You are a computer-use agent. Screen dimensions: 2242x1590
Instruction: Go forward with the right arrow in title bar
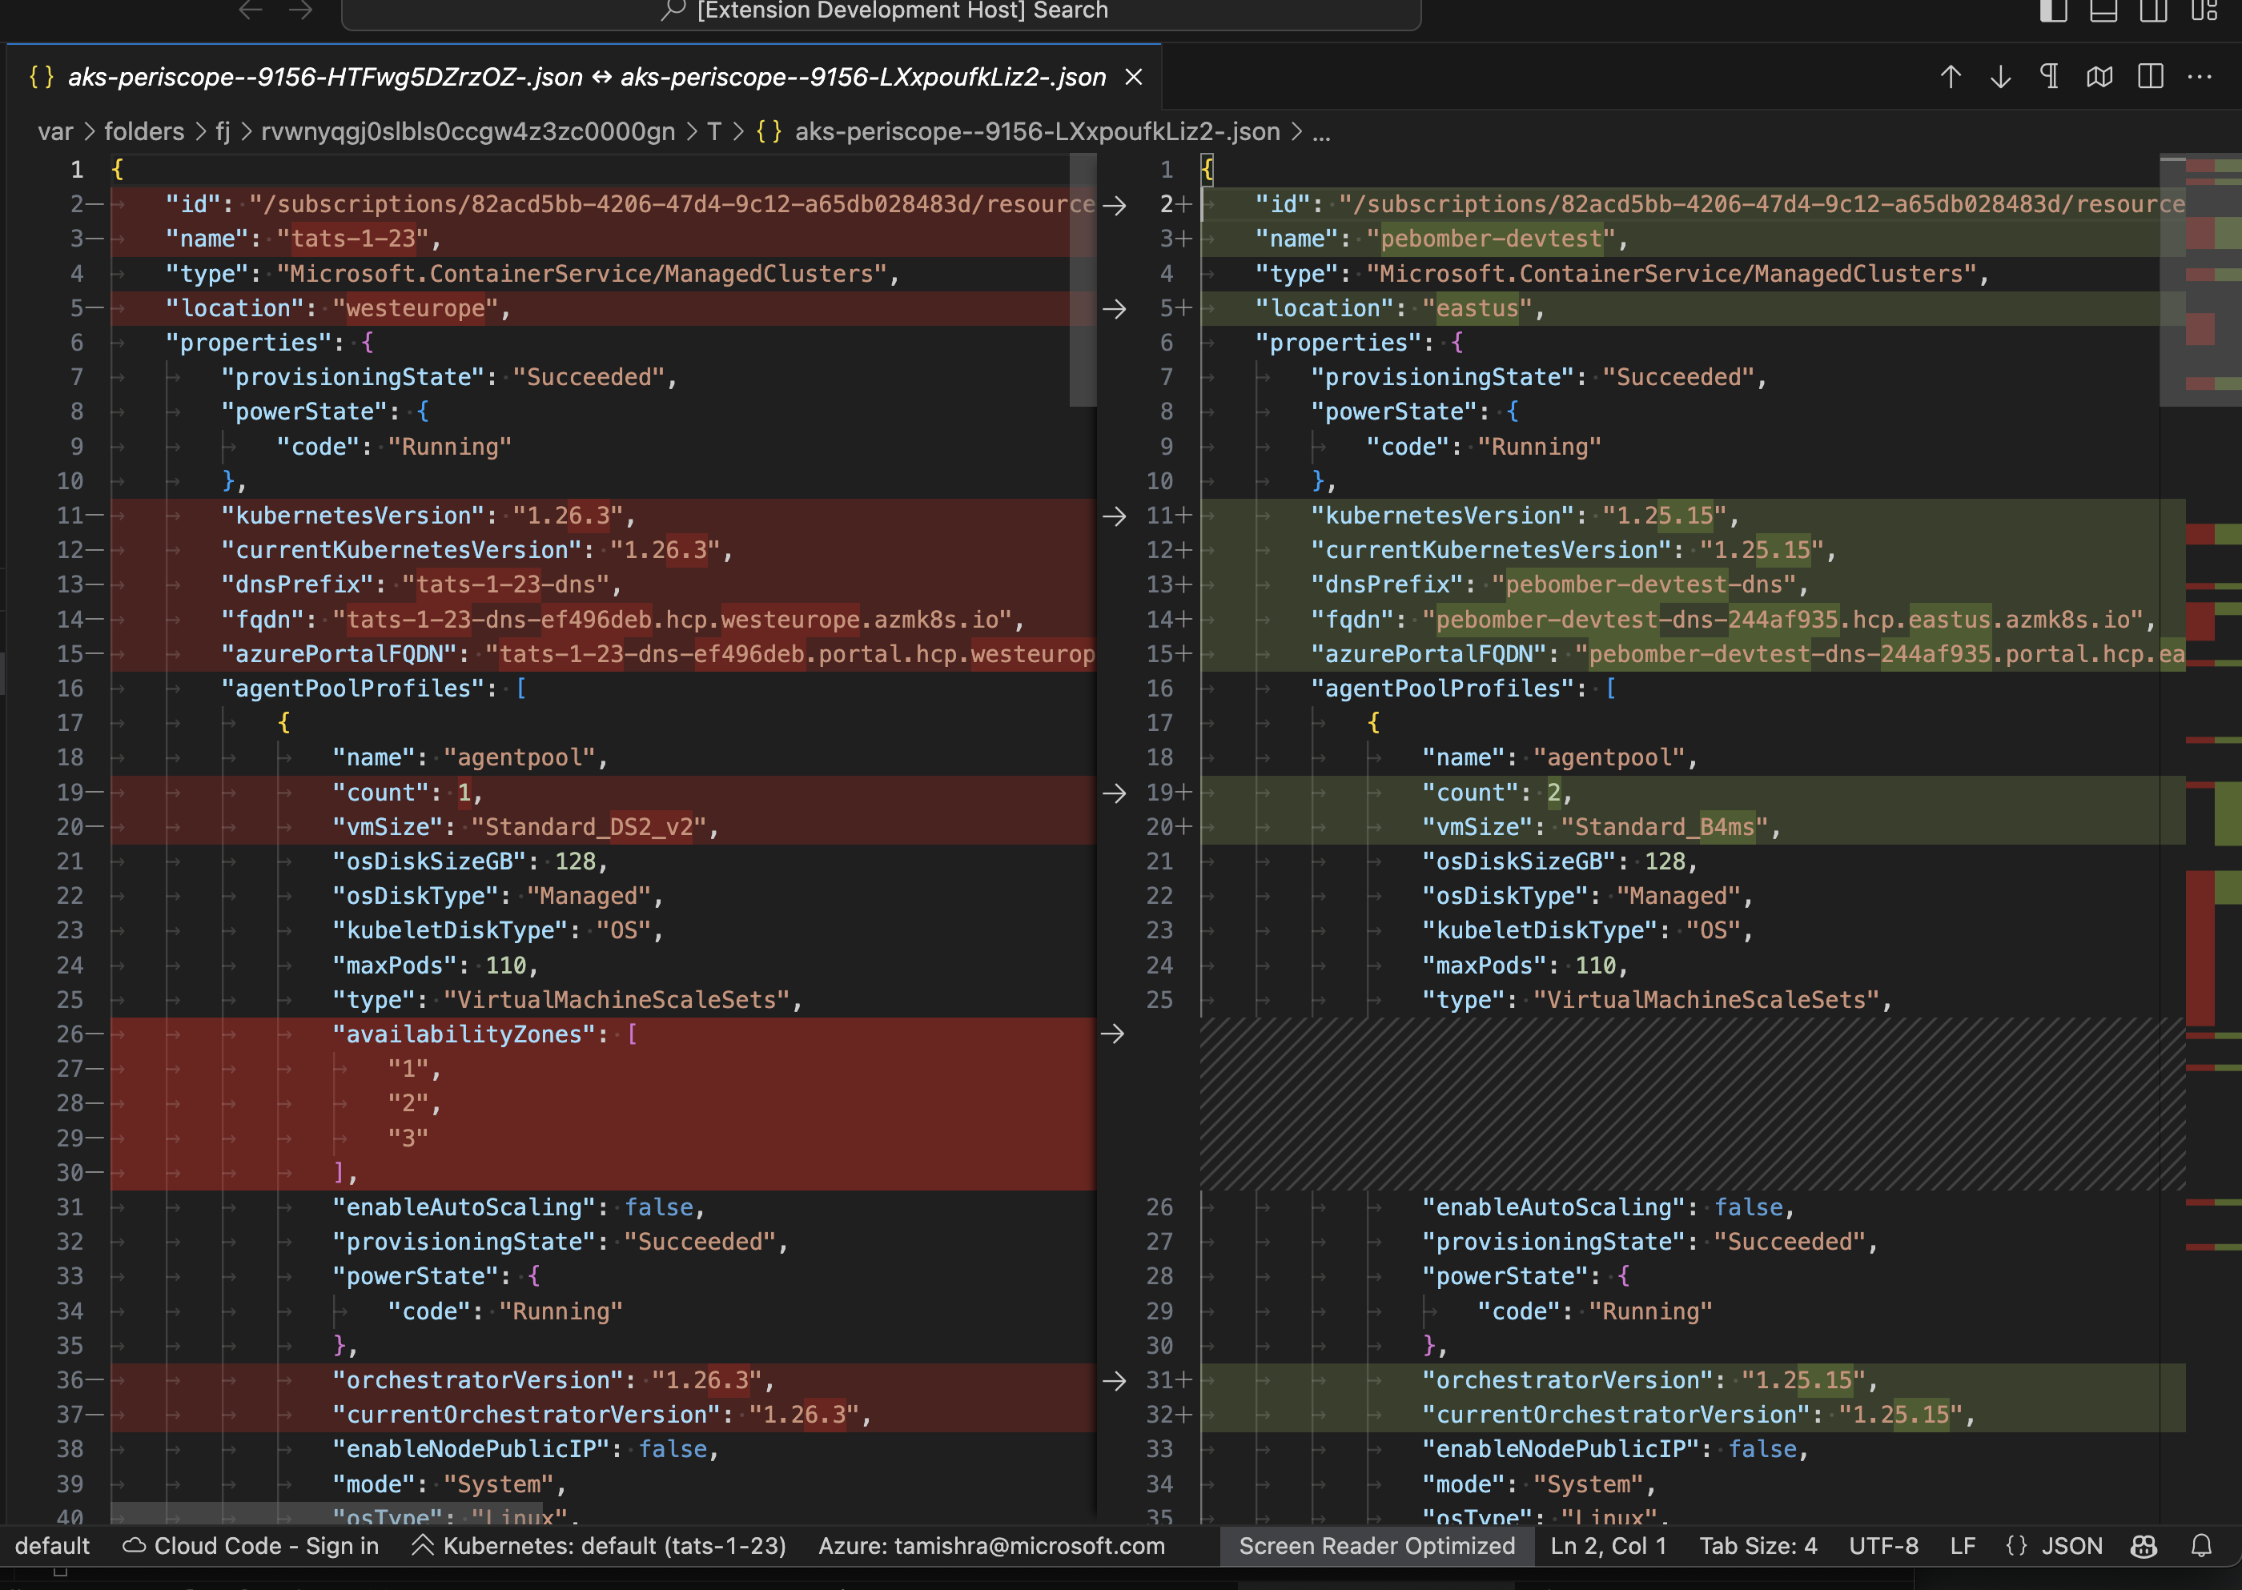pos(300,10)
